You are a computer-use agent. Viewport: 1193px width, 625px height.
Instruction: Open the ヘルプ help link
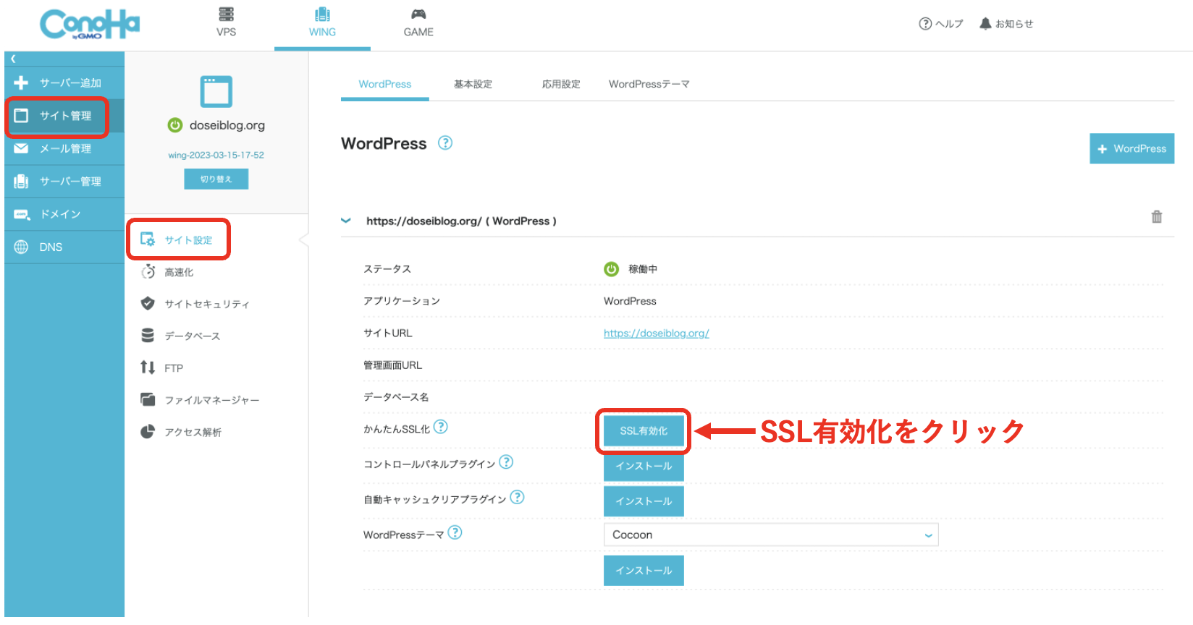point(940,24)
